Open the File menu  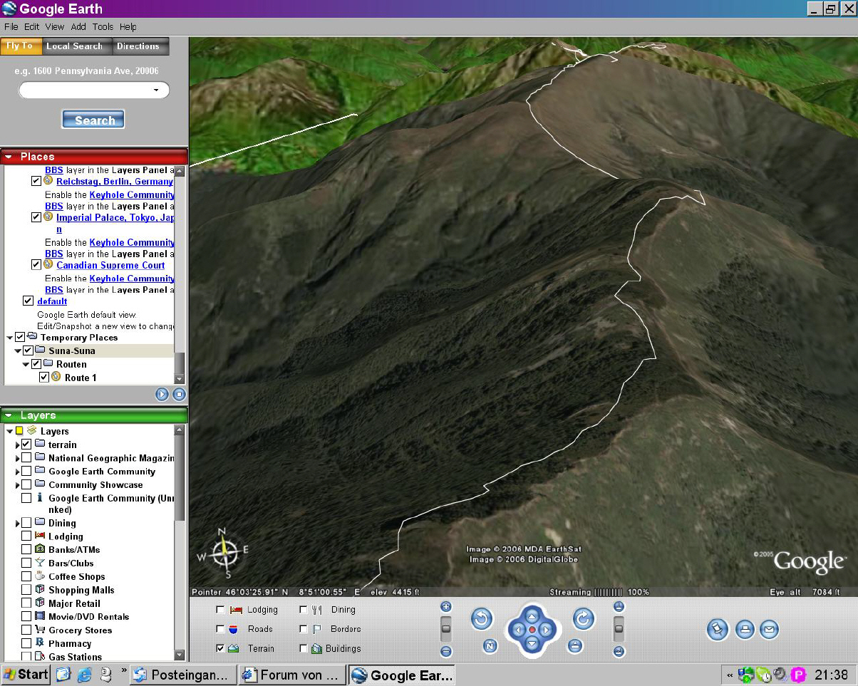[11, 26]
